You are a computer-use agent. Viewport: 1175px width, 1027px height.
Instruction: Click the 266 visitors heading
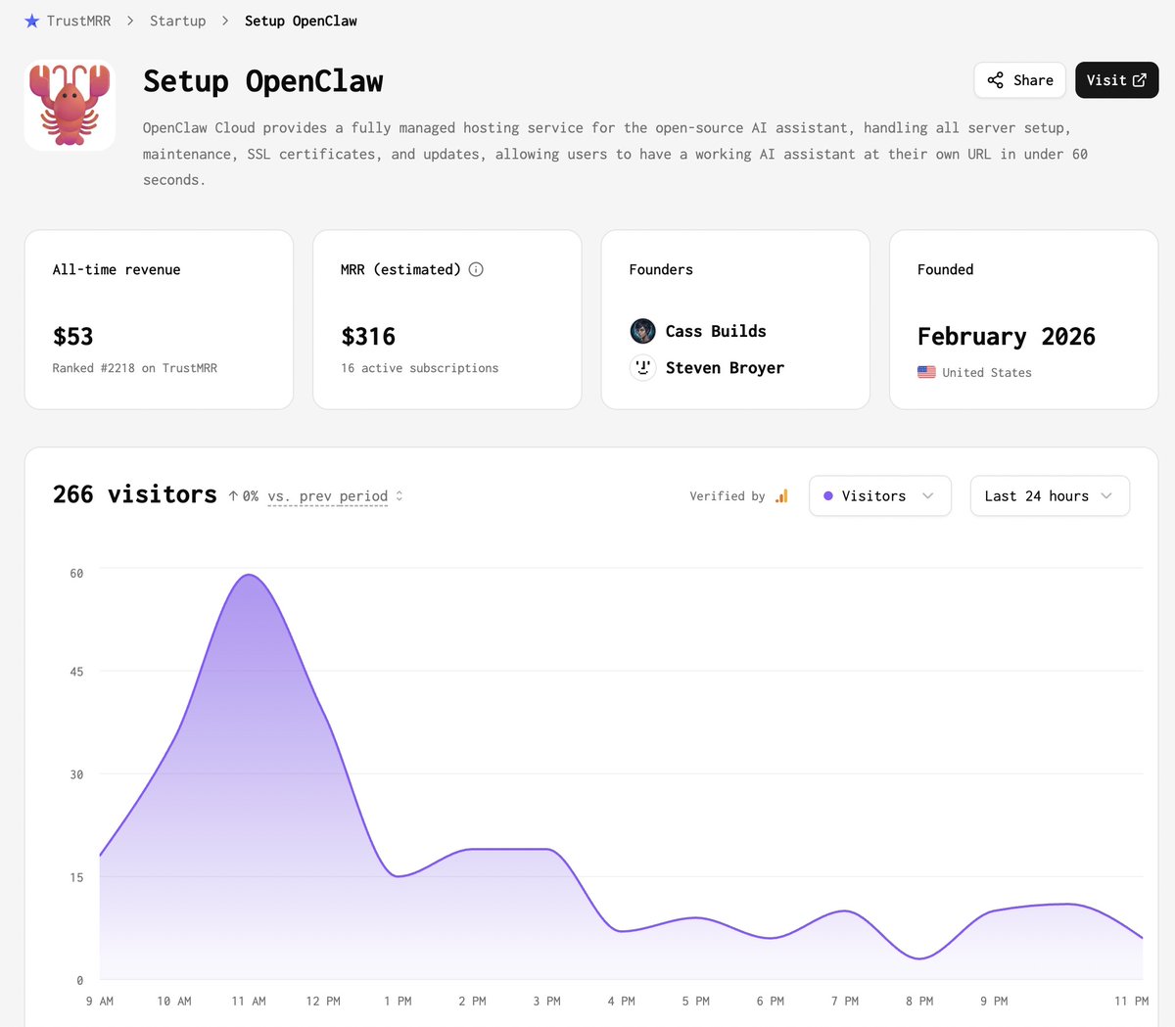click(135, 494)
